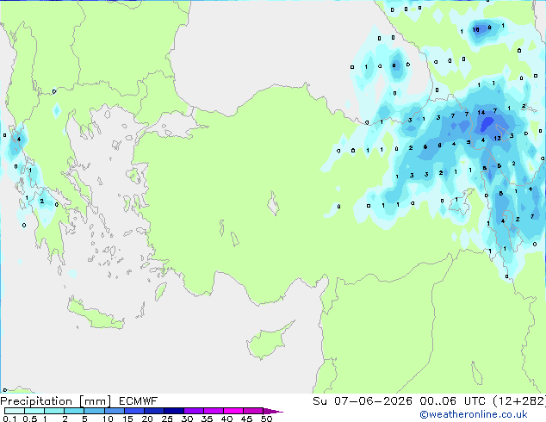Click the '13' precipitation value on the map
This screenshot has height=422, width=546.
497,139
